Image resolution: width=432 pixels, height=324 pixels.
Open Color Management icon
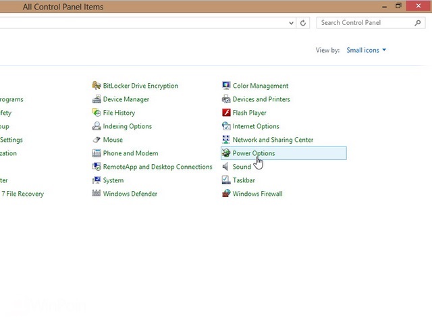click(x=226, y=86)
